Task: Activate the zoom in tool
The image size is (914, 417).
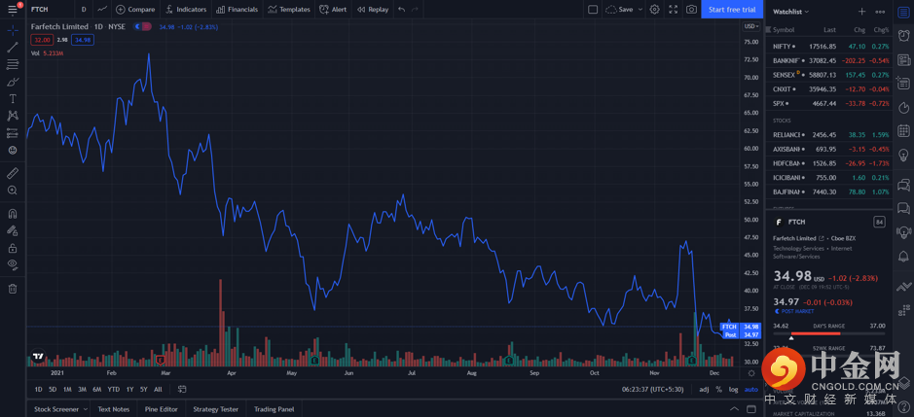Action: [13, 190]
